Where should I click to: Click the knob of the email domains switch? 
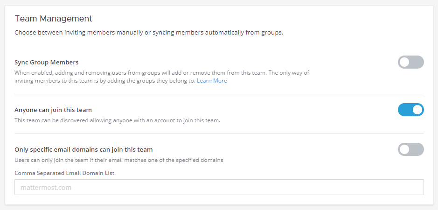pos(404,149)
